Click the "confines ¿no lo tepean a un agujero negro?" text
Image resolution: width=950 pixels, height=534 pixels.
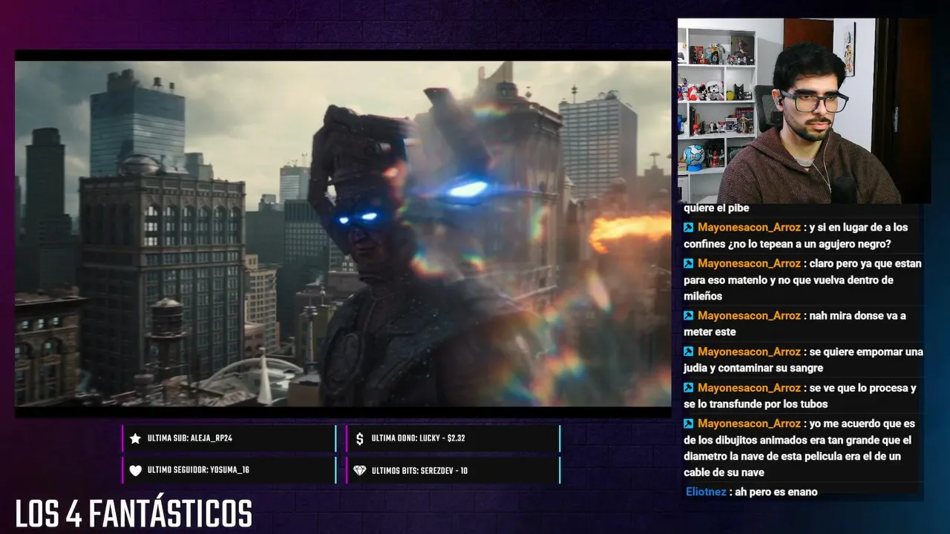click(787, 244)
